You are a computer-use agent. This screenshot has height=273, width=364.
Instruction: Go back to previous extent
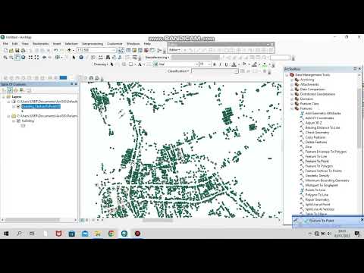(x=44, y=58)
